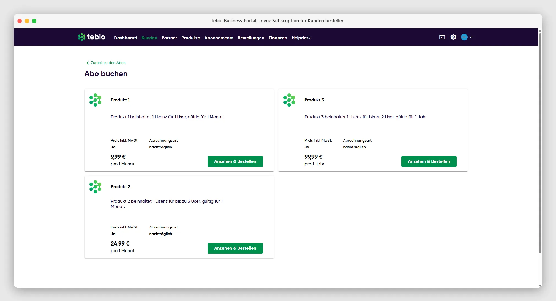Open Bestellungen navigation item
This screenshot has height=301, width=556.
(251, 38)
